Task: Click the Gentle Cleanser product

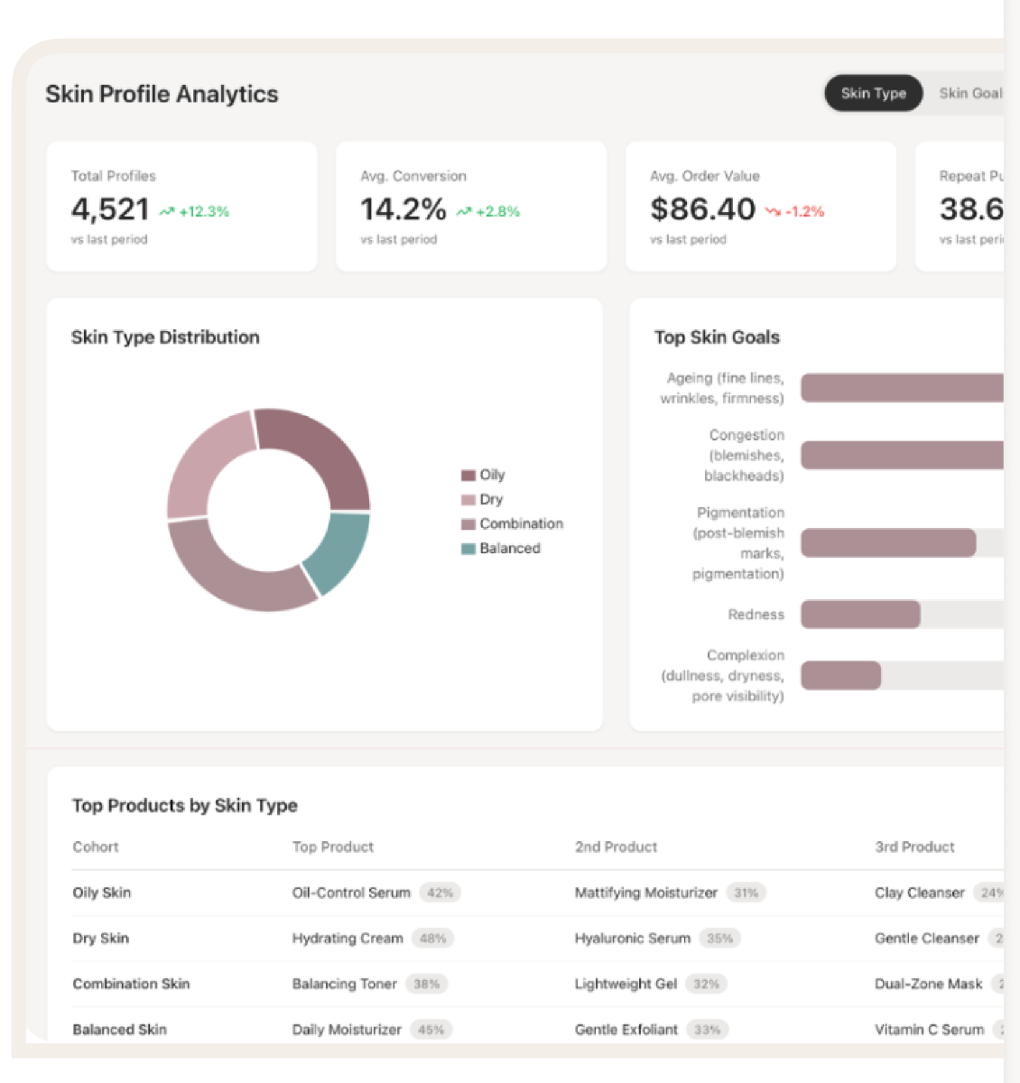Action: click(x=927, y=939)
